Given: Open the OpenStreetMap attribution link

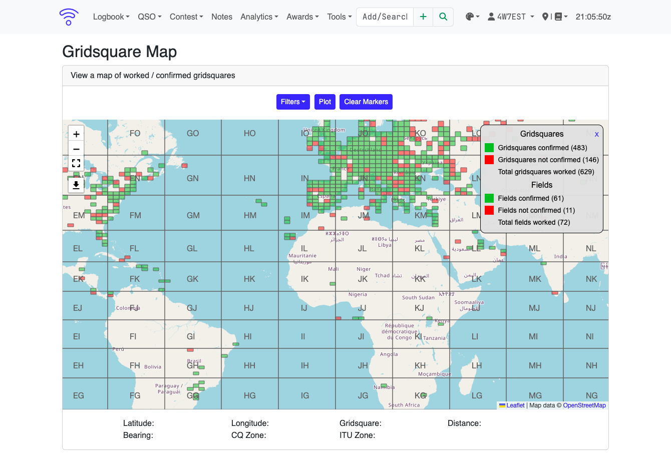Looking at the screenshot, I should point(584,405).
